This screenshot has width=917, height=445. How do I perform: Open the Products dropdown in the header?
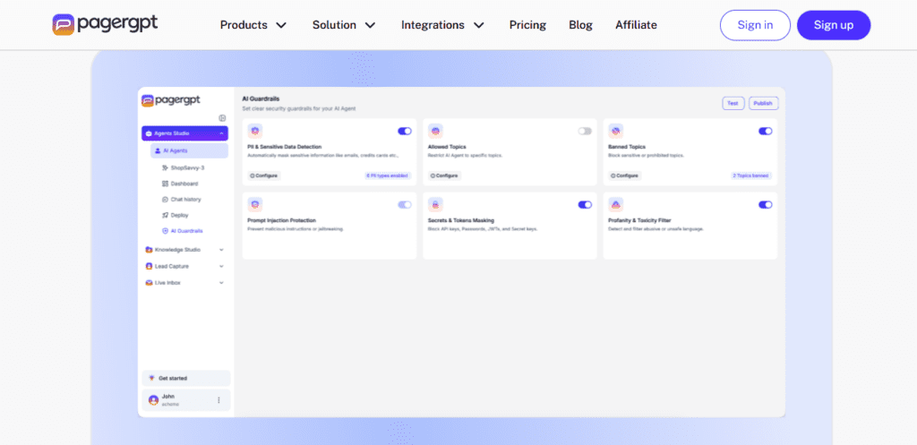pos(253,25)
